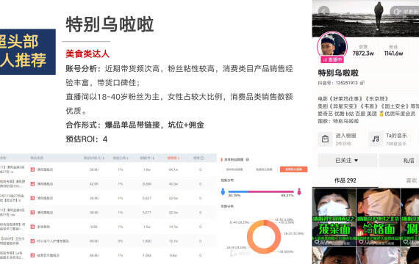Switch to the 作品 292 tab
This screenshot has height=264, width=419.
click(x=345, y=180)
